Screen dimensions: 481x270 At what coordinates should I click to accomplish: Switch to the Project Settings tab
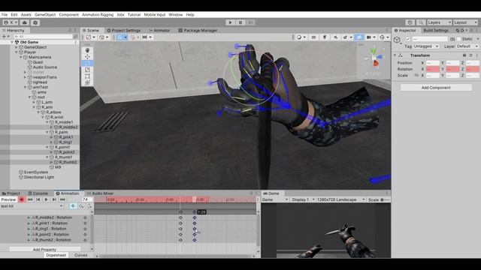click(123, 30)
